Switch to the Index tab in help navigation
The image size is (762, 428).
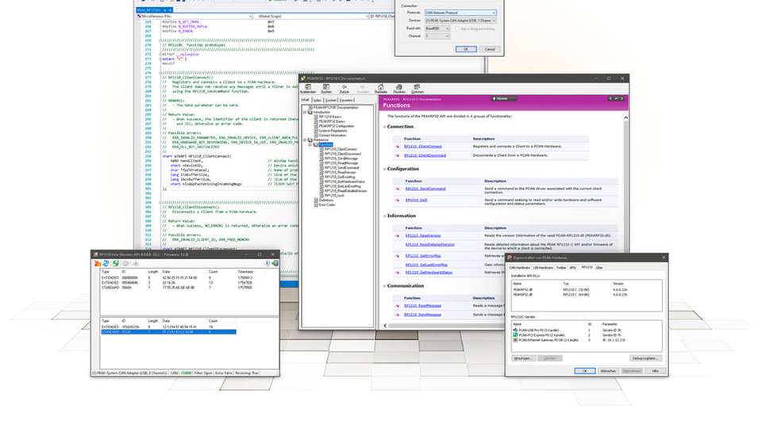(317, 100)
